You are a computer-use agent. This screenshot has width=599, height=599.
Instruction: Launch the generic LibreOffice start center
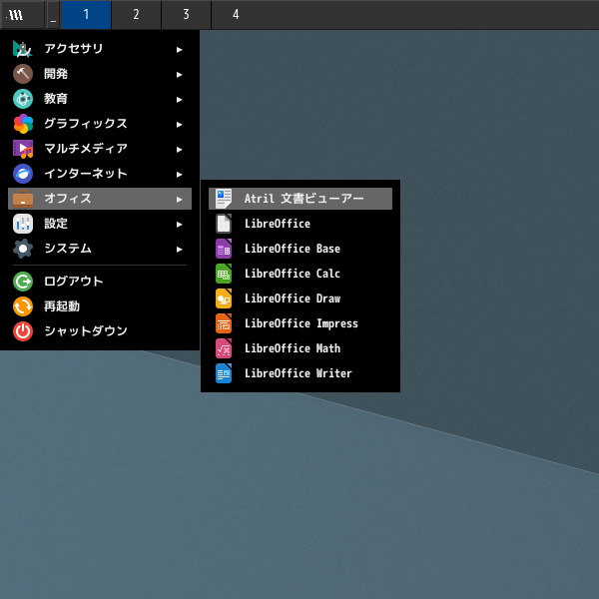click(x=277, y=224)
